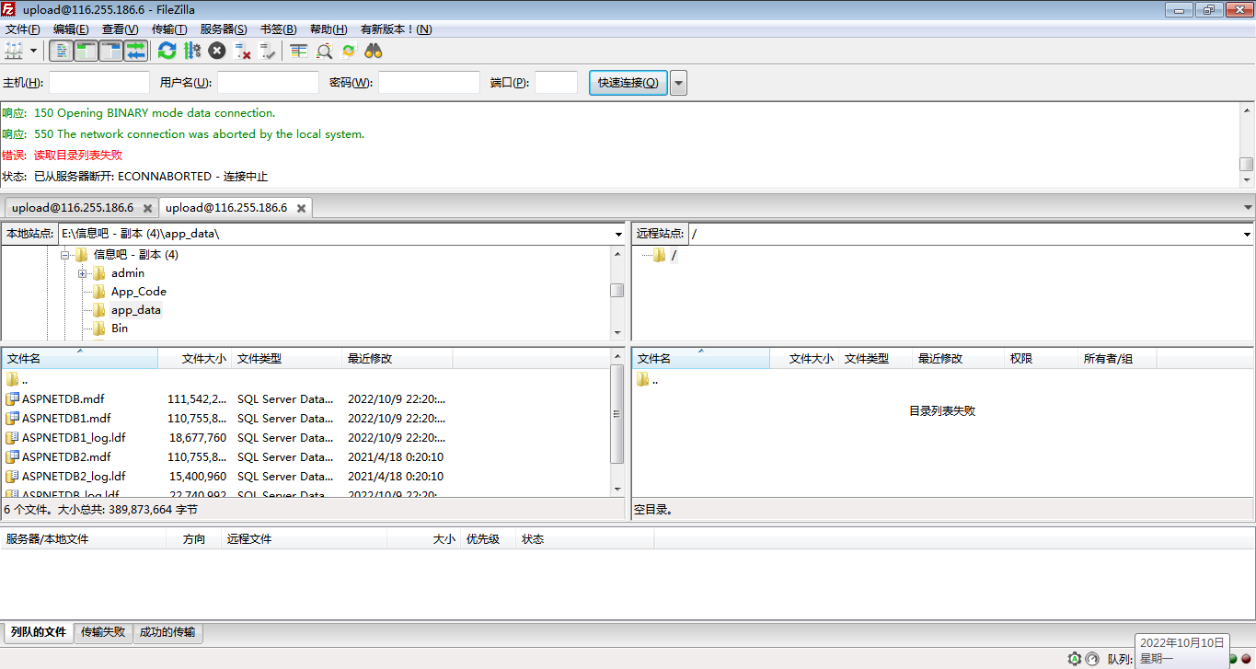Switch to the 传输失败 tab
The image size is (1256, 669).
click(x=103, y=632)
